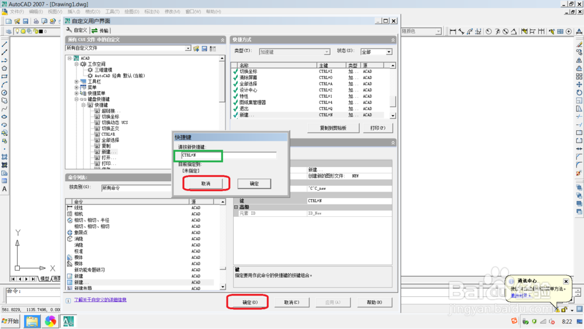The width and height of the screenshot is (584, 329).
Task: Collapse the 键盘快捷键 tree node
Action: coord(77,99)
